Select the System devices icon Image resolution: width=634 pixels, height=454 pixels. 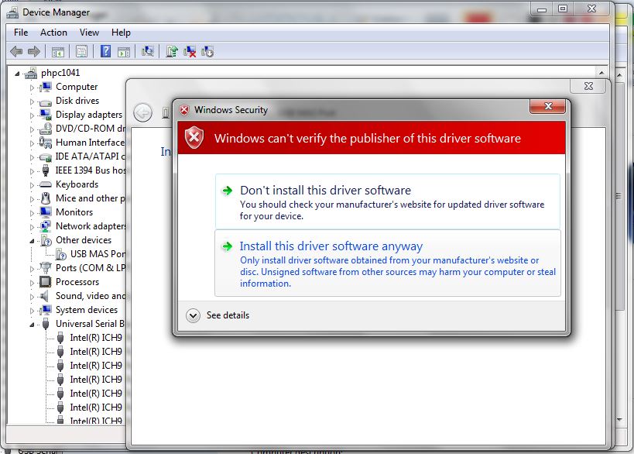46,310
